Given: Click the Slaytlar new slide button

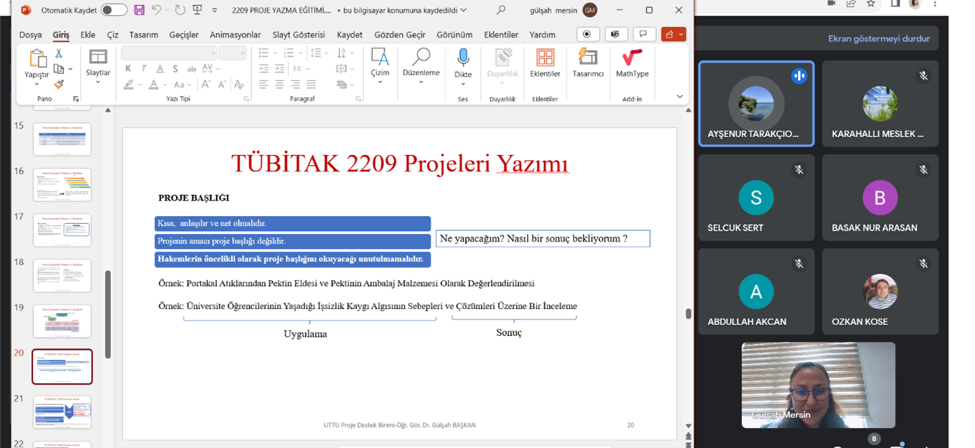Looking at the screenshot, I should tap(98, 67).
